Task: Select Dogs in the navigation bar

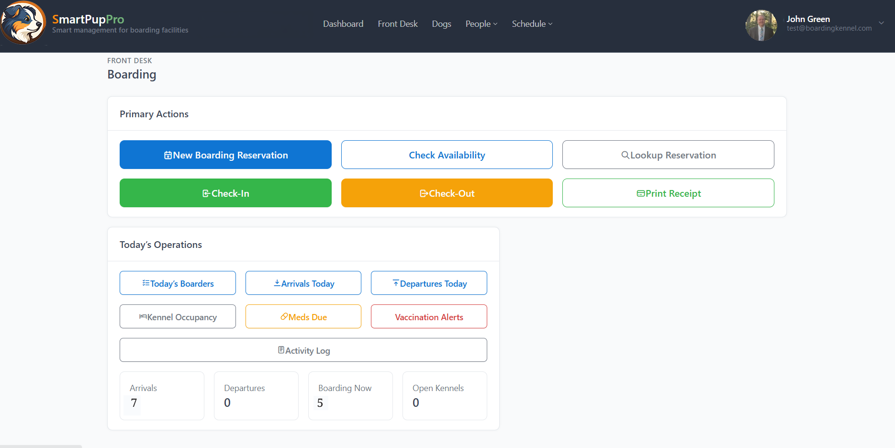Action: [x=441, y=23]
